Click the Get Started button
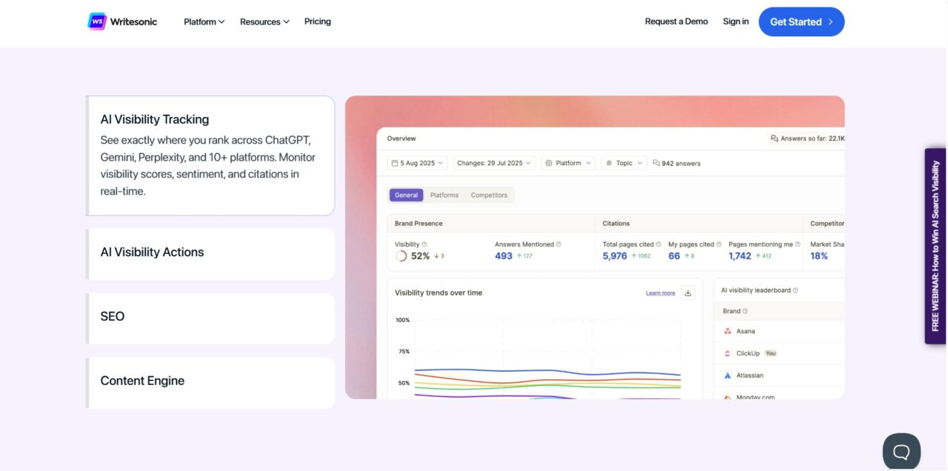 pos(801,21)
